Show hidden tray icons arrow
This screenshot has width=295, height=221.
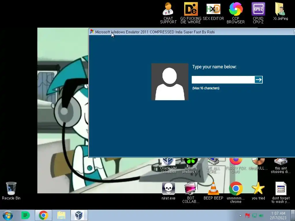pyautogui.click(x=241, y=215)
